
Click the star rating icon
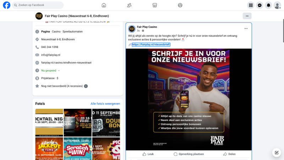[x=37, y=86]
